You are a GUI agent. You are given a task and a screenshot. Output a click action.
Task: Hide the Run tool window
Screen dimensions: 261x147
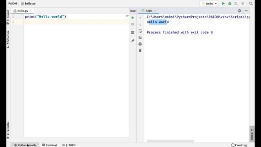246,11
